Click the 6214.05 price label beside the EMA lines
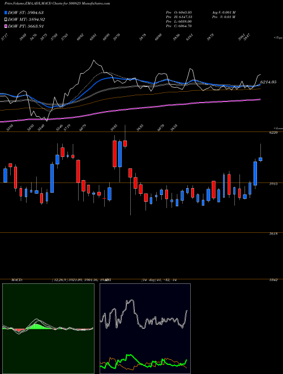The height and width of the screenshot is (374, 283). pyautogui.click(x=268, y=82)
